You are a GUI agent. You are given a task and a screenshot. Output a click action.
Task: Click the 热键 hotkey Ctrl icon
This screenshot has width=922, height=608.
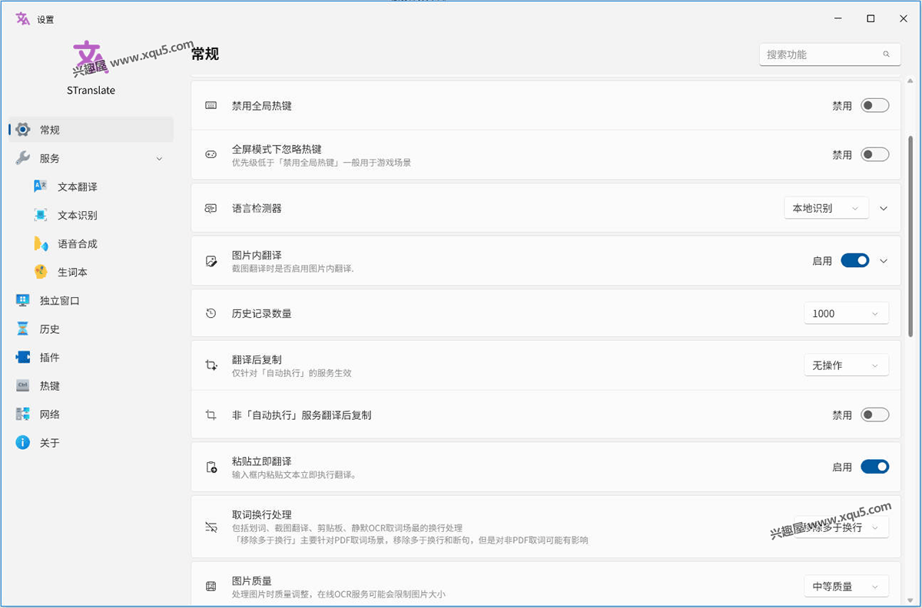23,385
